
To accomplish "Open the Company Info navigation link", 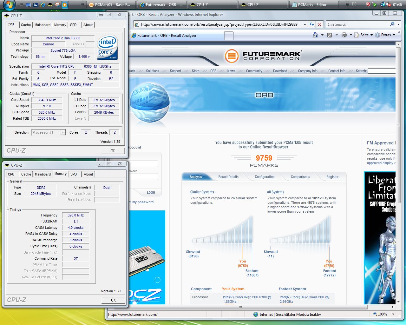I will [x=308, y=71].
